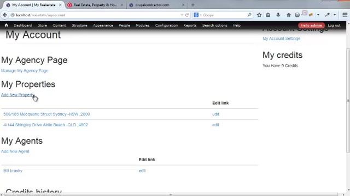Click Add New Property link
This screenshot has height=196, width=350.
tap(18, 95)
